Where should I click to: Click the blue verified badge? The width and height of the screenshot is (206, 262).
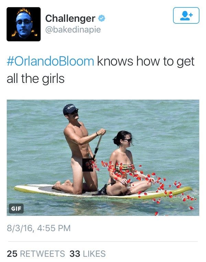[102, 18]
